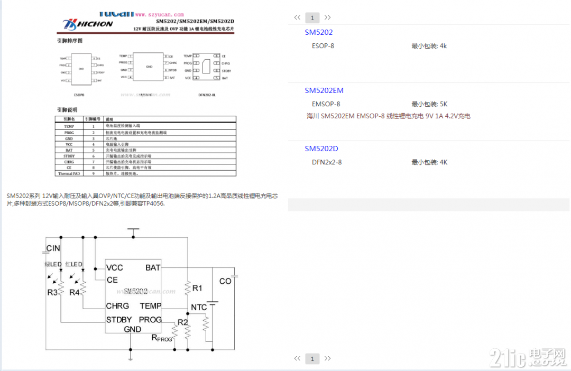Open the SM5202D product link
This screenshot has height=371, width=571.
click(x=321, y=149)
